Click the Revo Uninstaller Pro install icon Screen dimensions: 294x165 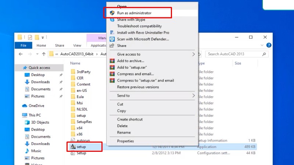click(x=112, y=33)
